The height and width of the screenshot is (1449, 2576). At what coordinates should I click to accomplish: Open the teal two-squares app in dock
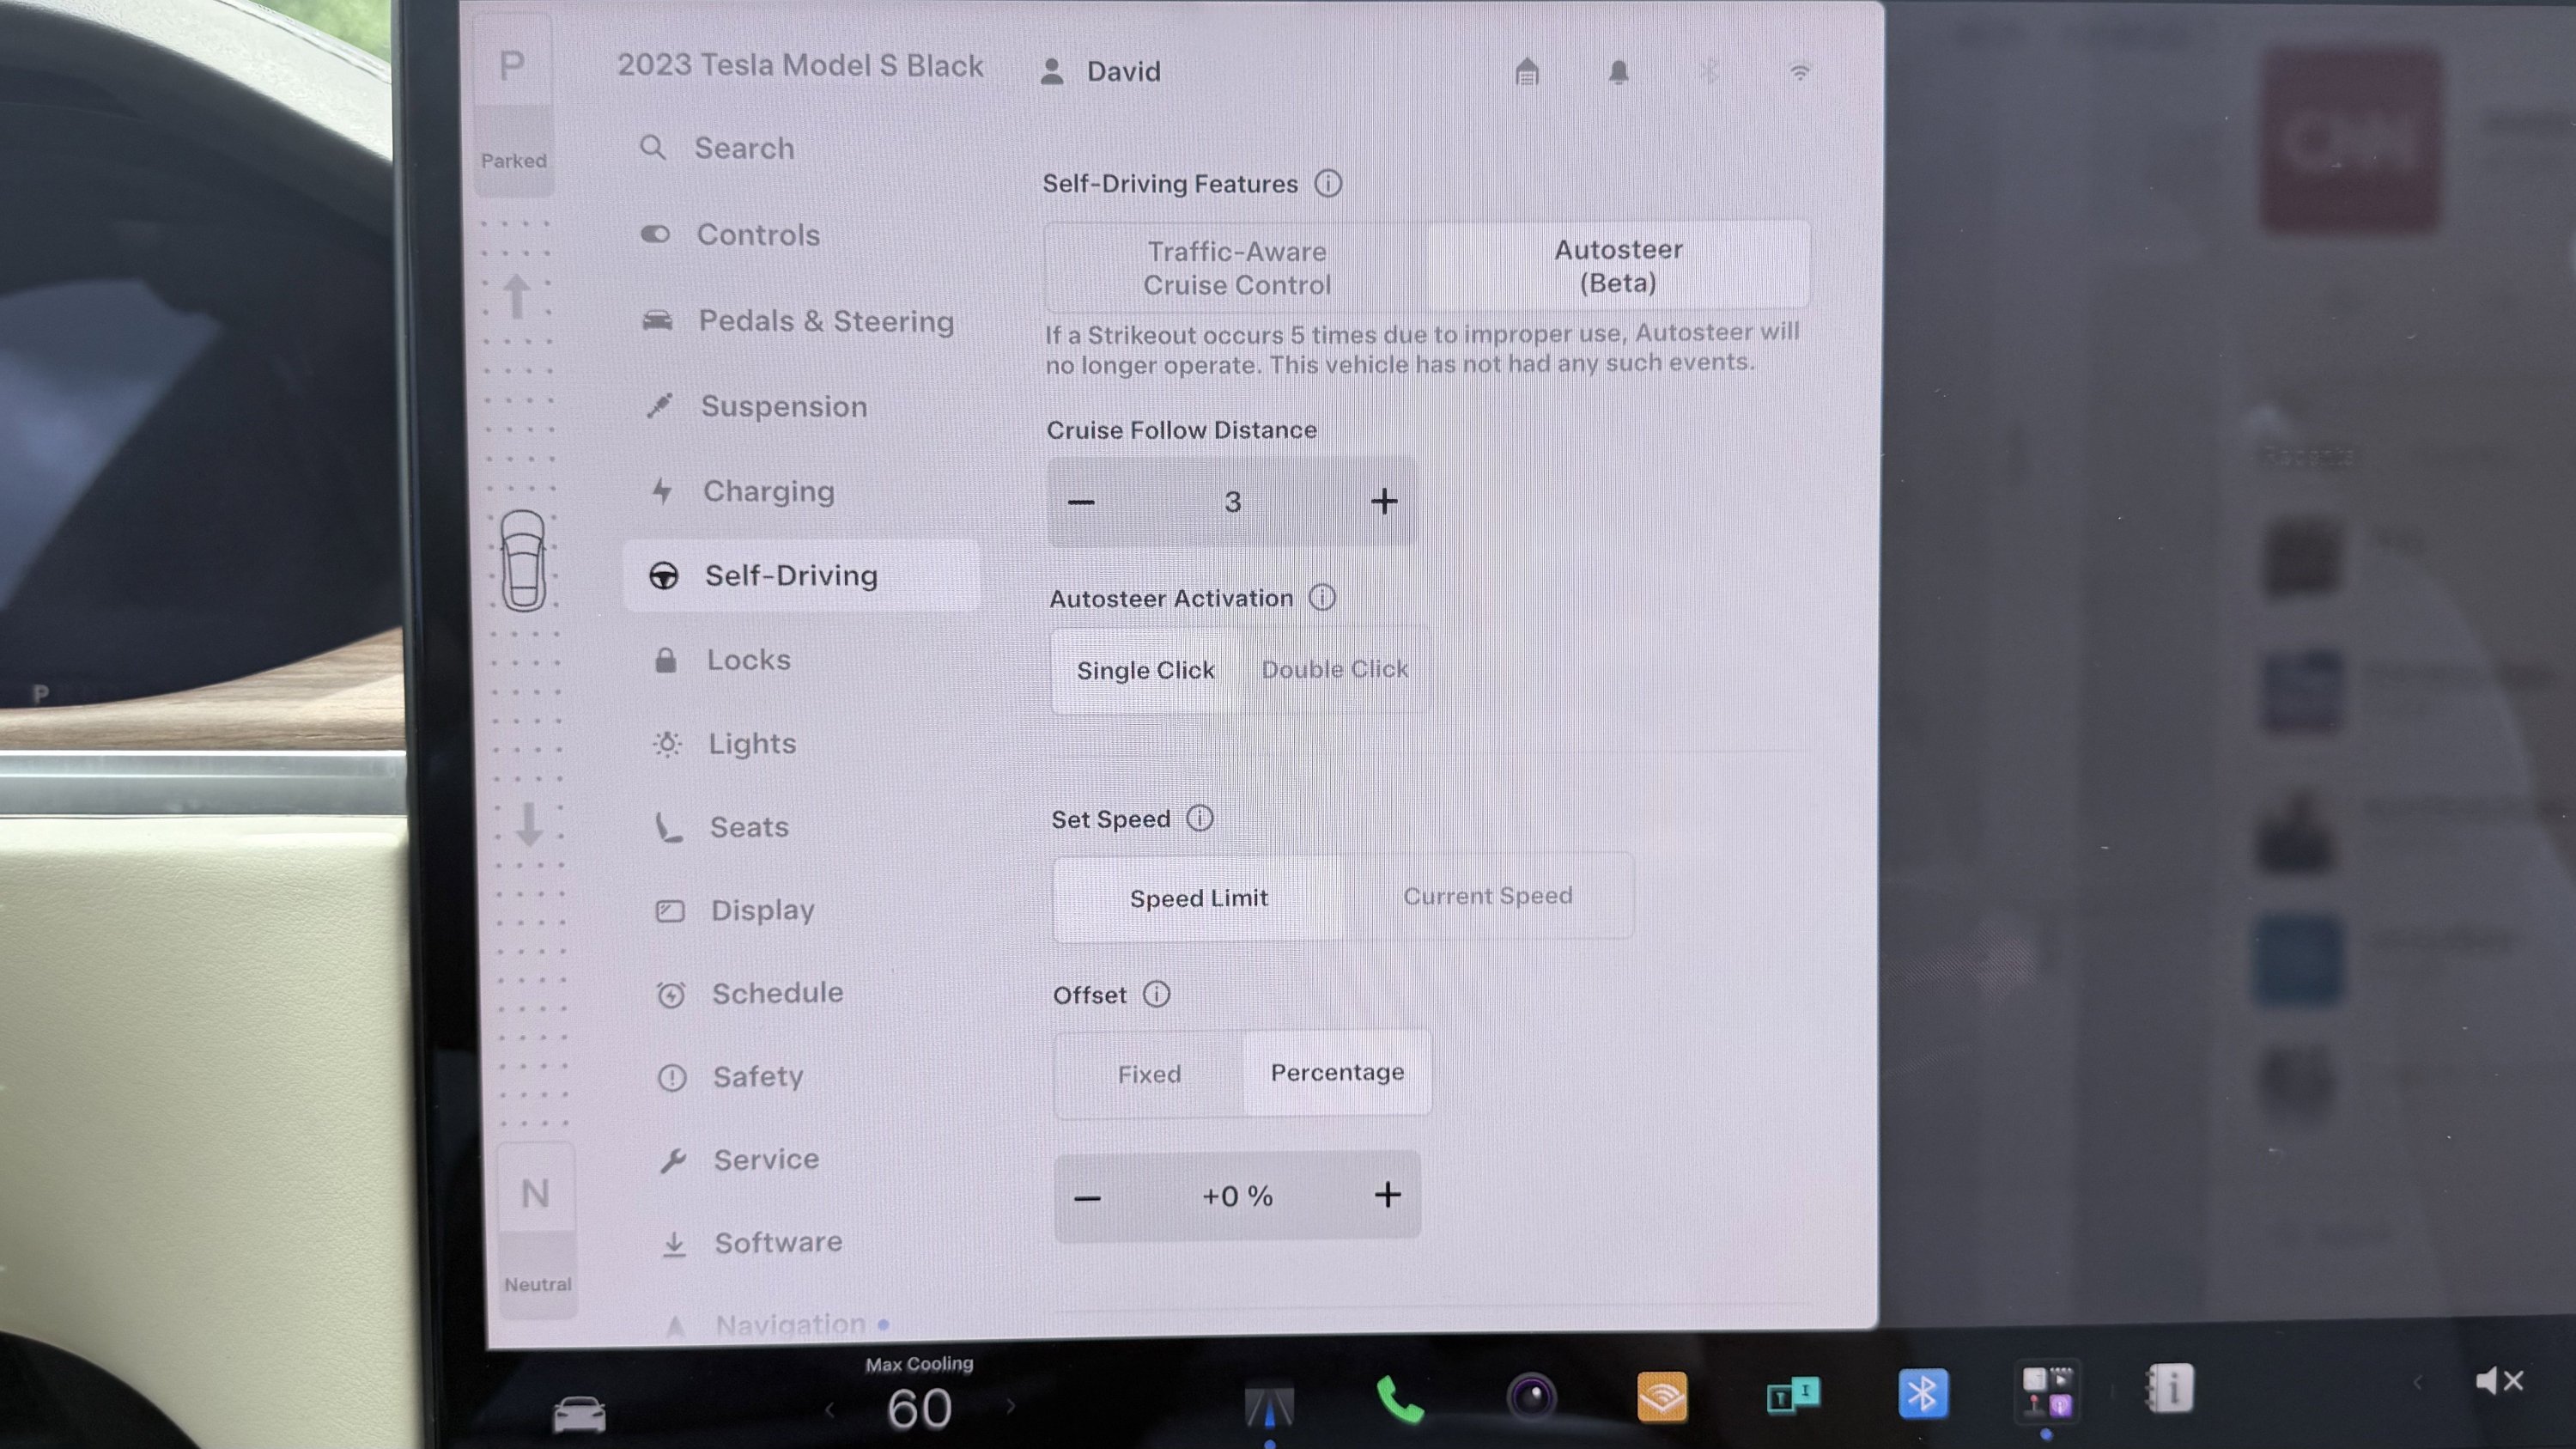point(1793,1394)
